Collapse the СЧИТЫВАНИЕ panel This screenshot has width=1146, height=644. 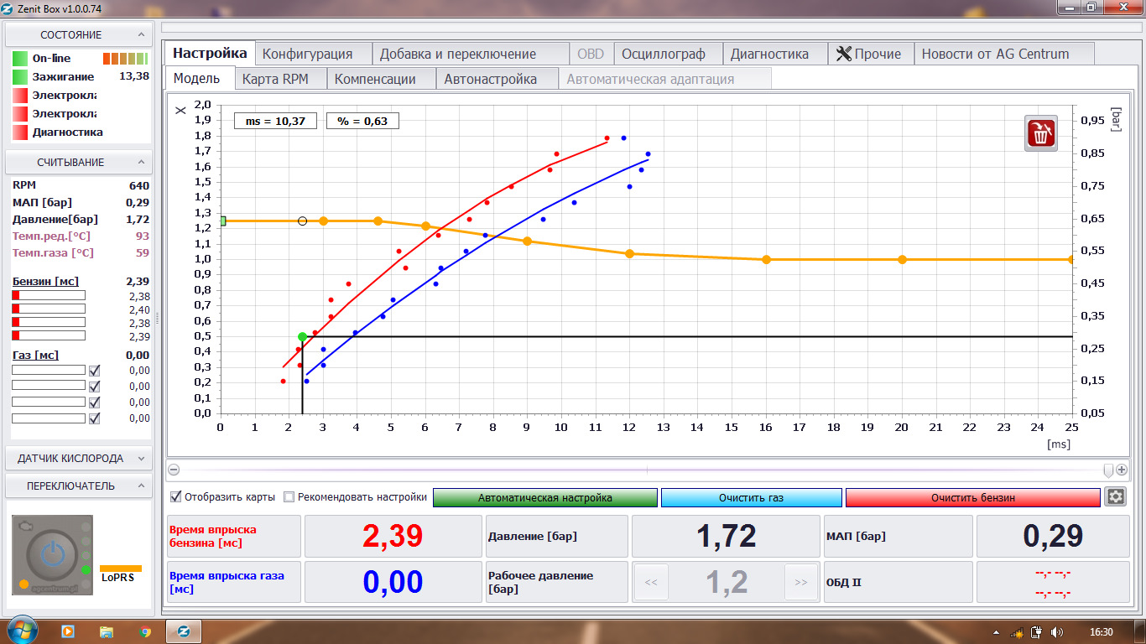(x=140, y=163)
